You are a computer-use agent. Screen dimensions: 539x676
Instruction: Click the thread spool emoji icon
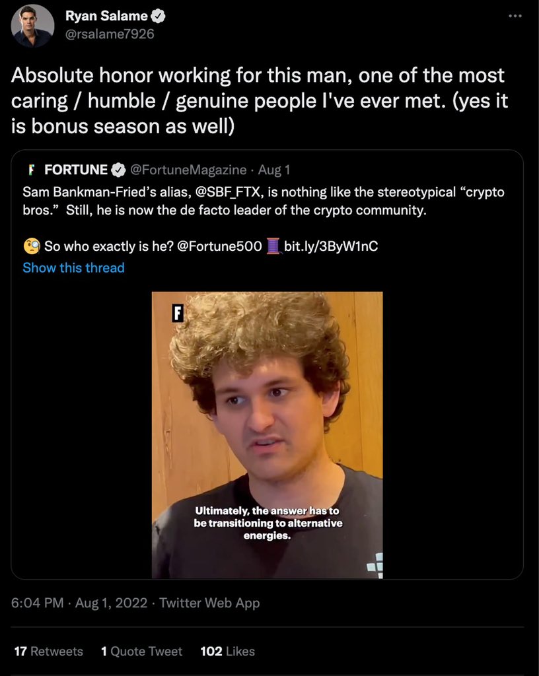(273, 247)
